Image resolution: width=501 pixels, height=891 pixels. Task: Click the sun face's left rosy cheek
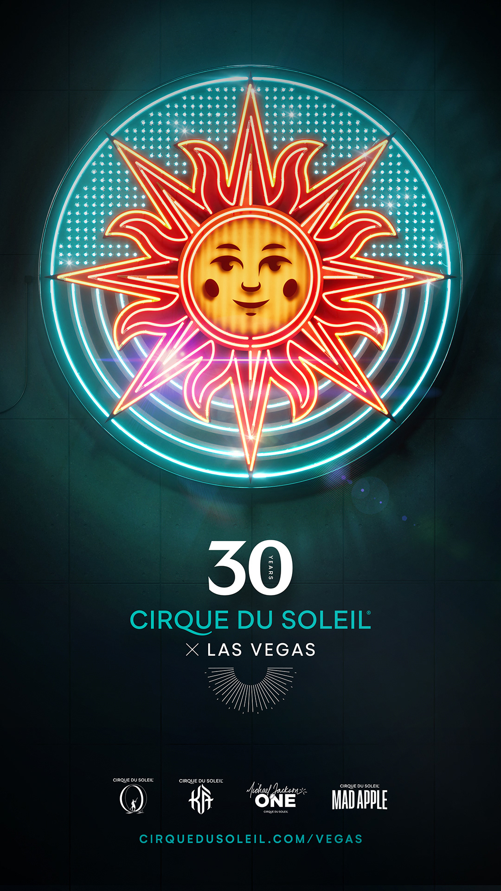point(212,288)
